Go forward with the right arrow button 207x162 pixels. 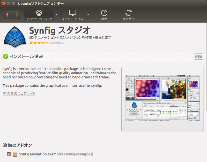17,15
